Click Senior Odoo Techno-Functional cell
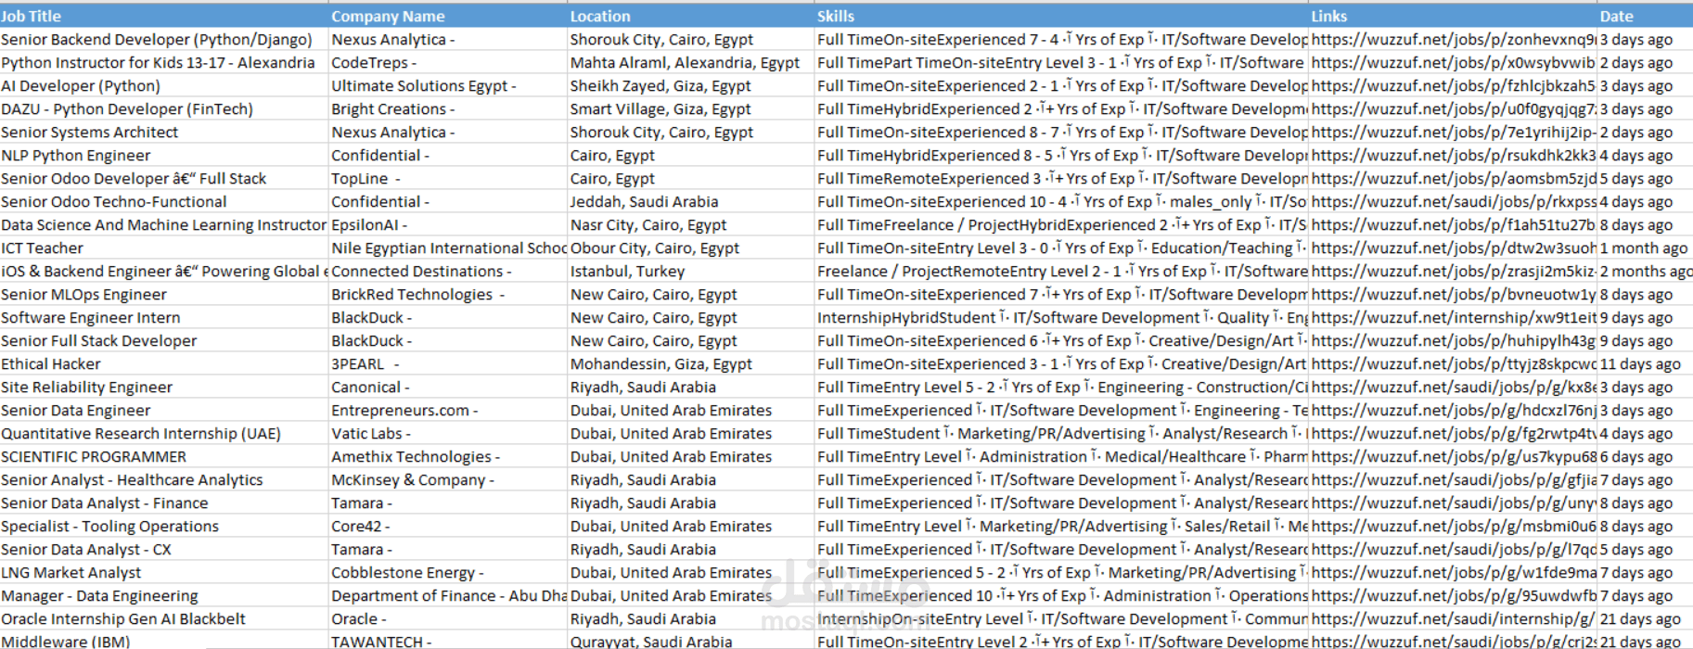Viewport: 1693px width, 649px height. pos(164,201)
